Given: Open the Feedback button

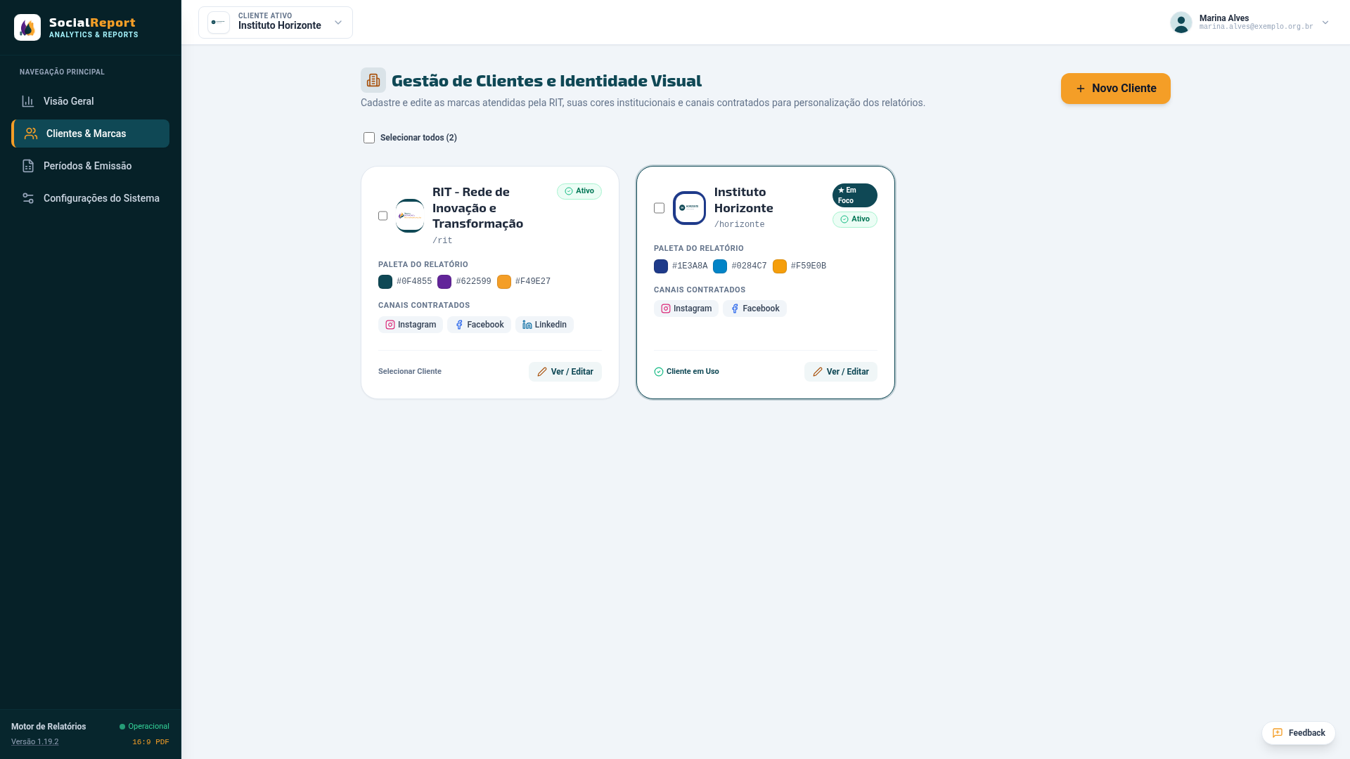Looking at the screenshot, I should (1298, 733).
